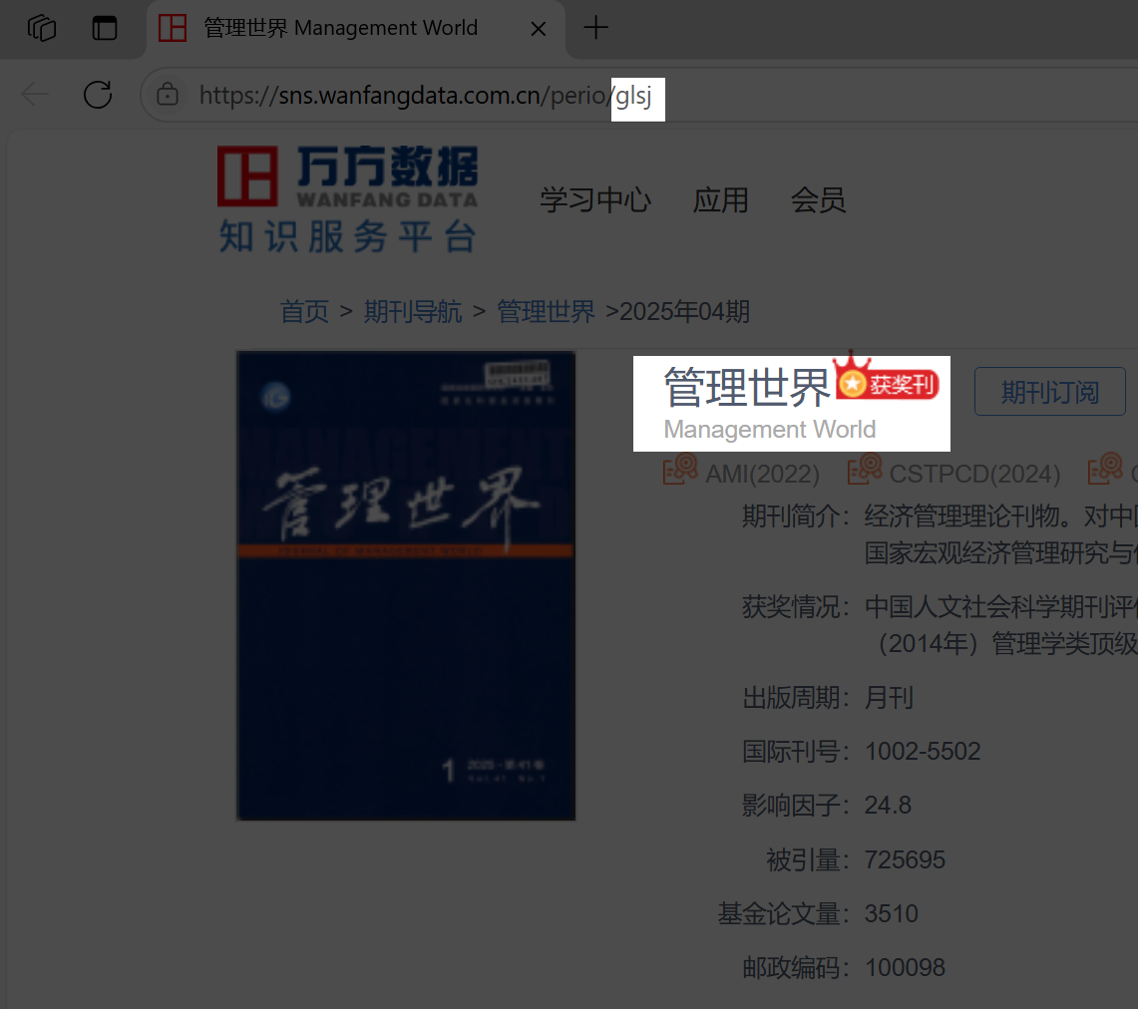Click the Wanfang Data logo
The width and height of the screenshot is (1138, 1009).
(x=347, y=199)
